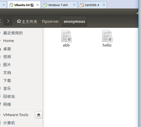Open 计算机 in the sidebar
Viewport: 141px width, 127px height.
click(x=21, y=123)
